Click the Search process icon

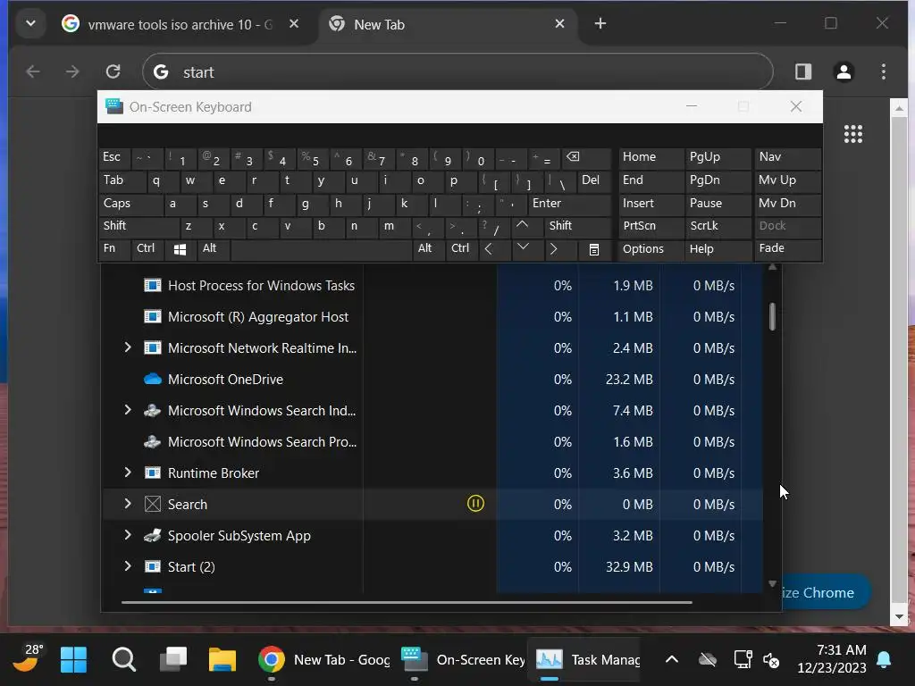pos(152,504)
